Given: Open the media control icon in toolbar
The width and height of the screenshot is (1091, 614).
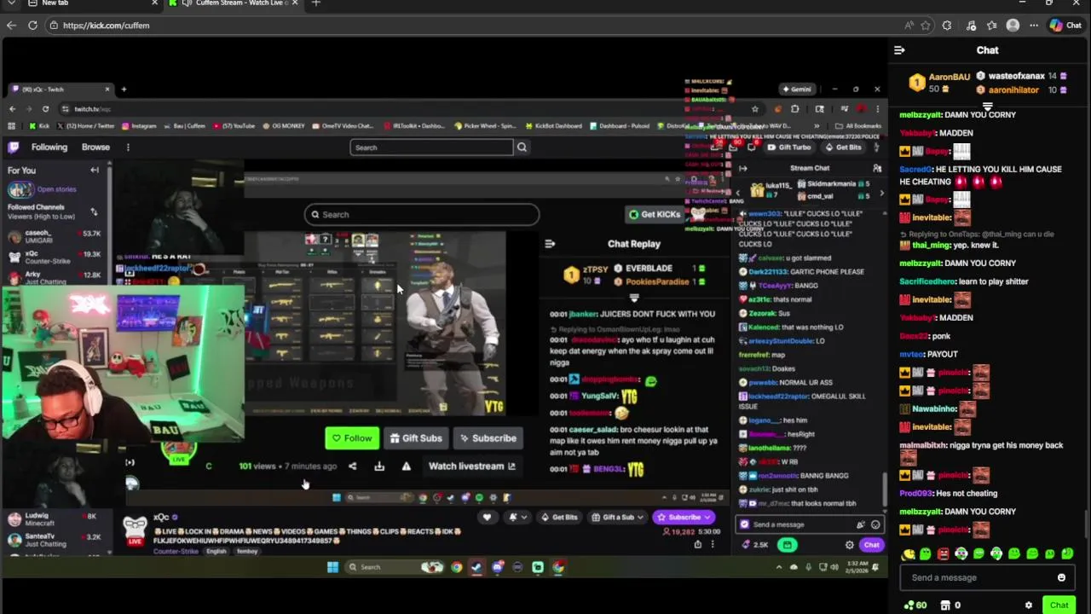Looking at the screenshot, I should click(x=969, y=26).
